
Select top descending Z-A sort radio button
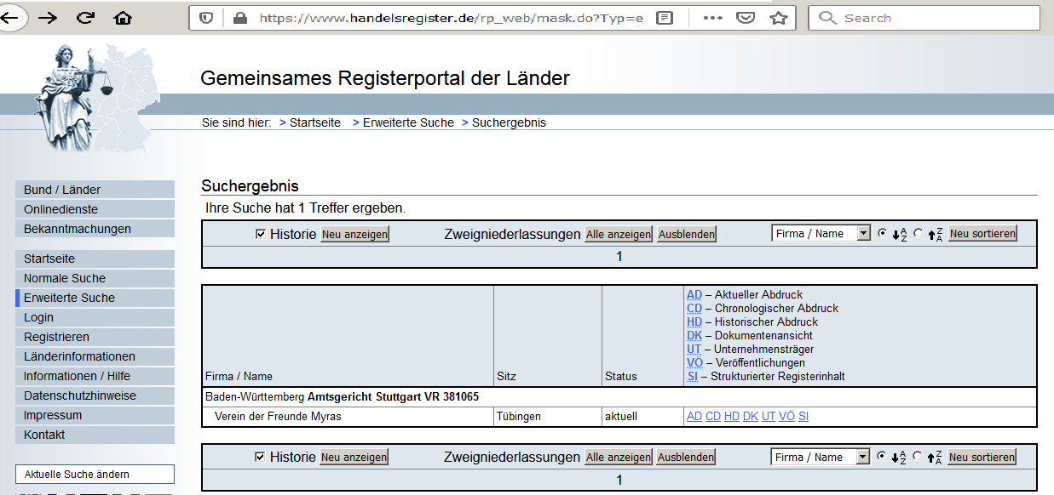point(918,233)
